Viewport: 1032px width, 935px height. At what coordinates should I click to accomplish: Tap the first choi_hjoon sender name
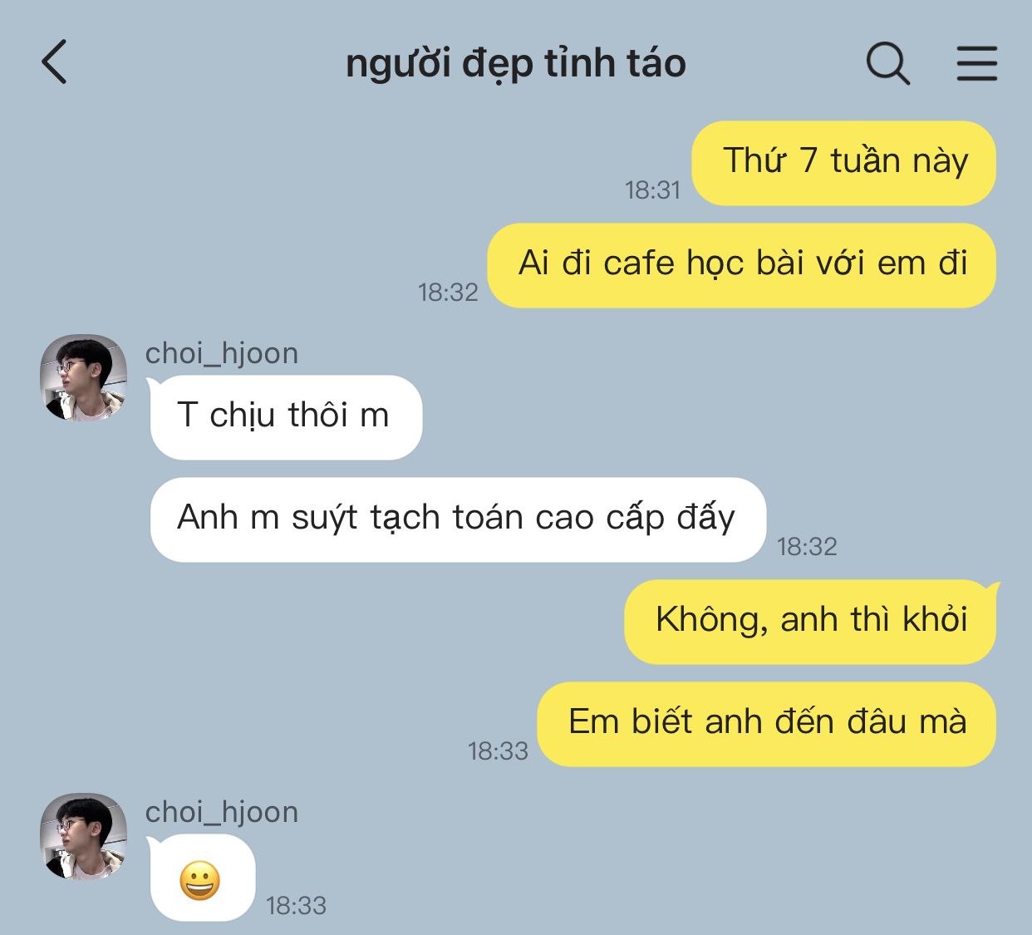coord(222,353)
